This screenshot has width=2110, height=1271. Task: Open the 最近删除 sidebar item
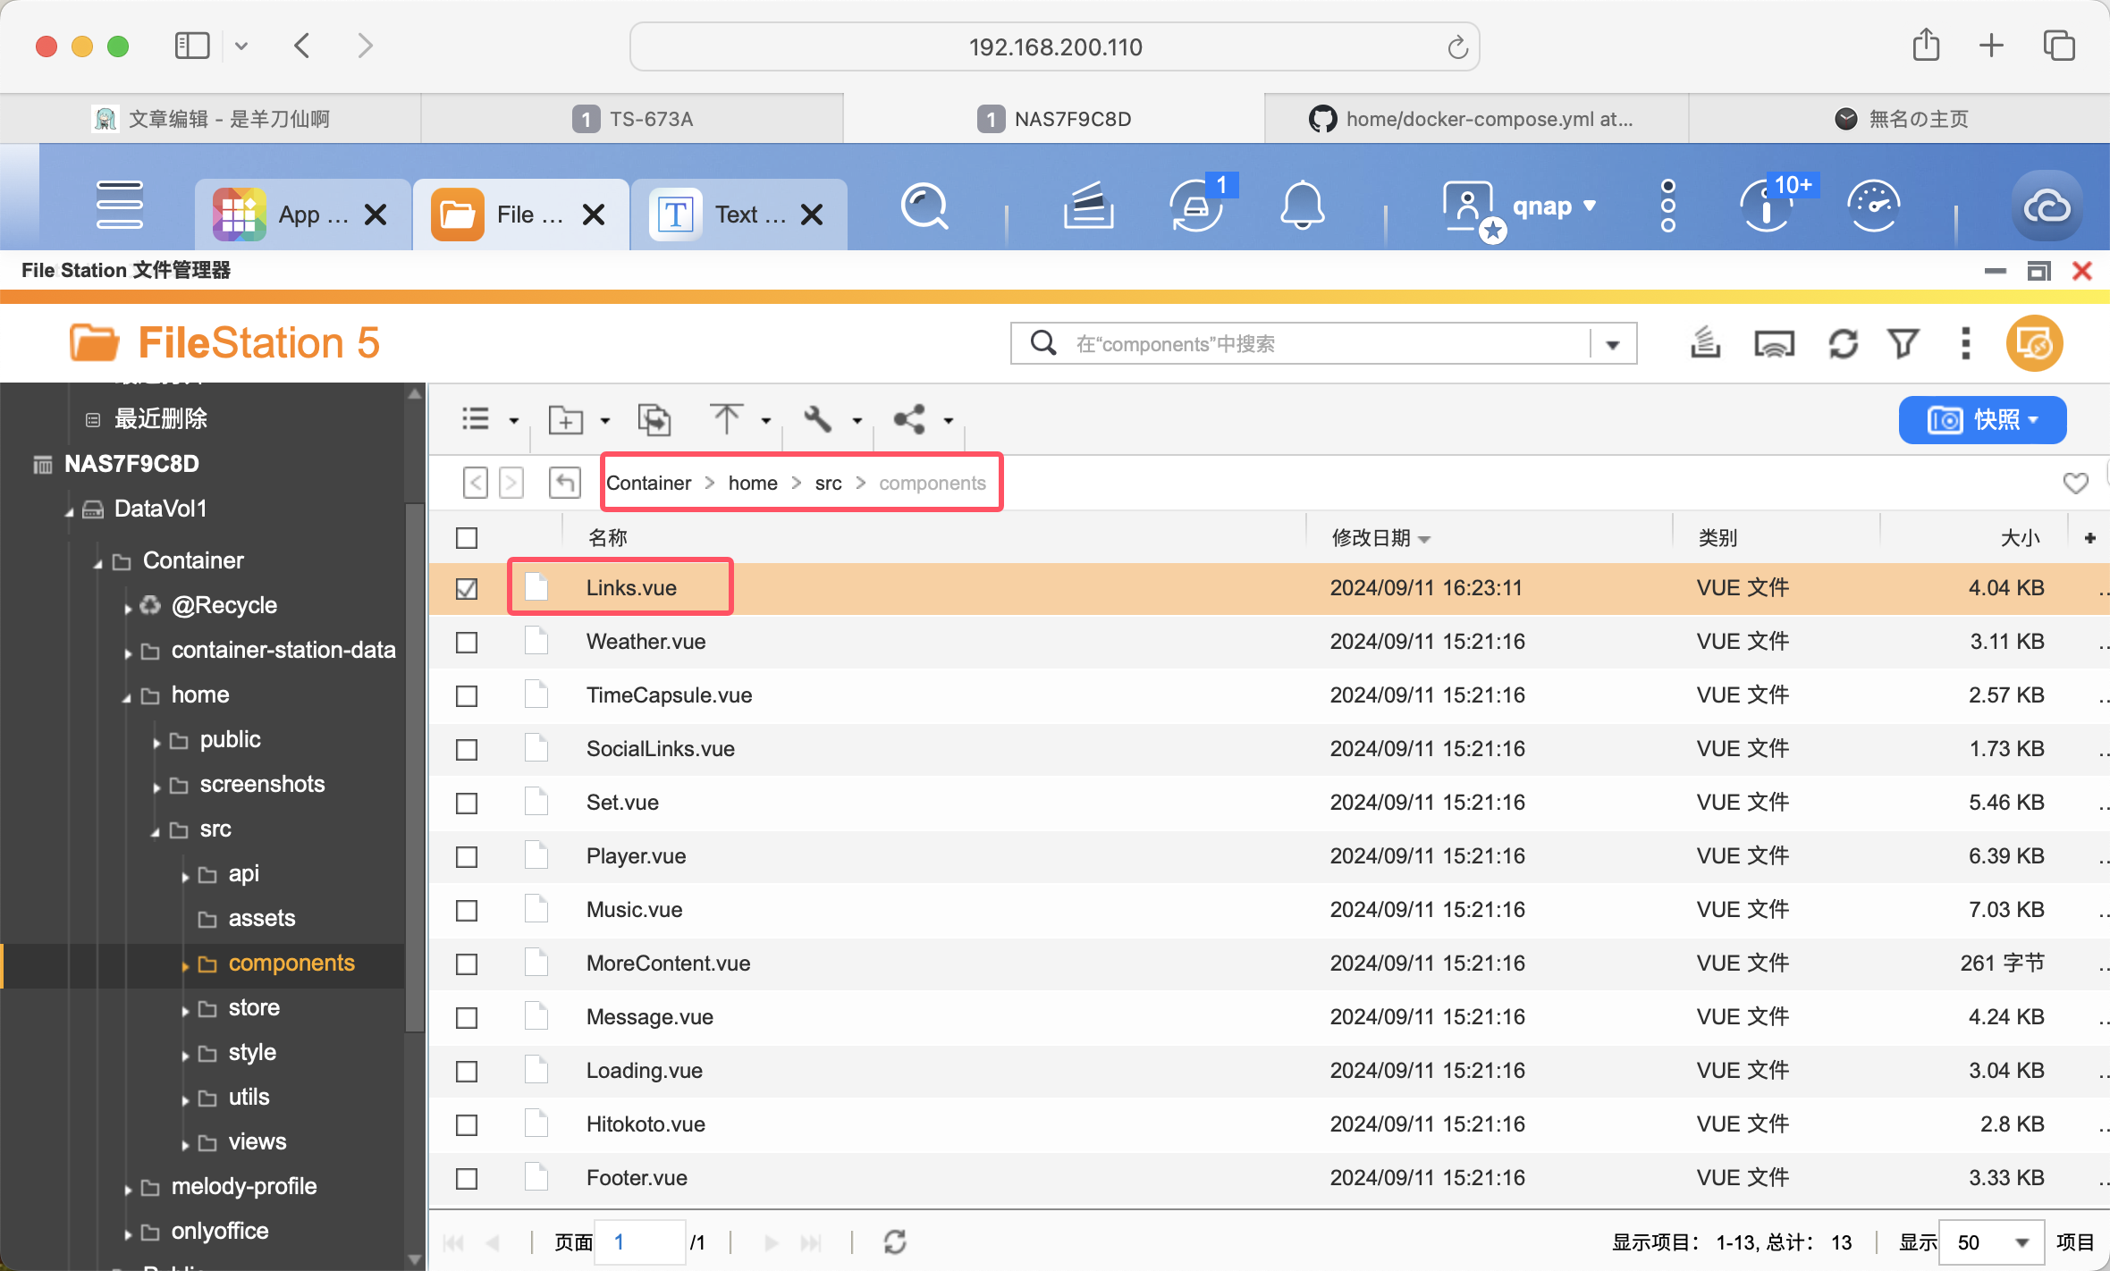pos(161,419)
